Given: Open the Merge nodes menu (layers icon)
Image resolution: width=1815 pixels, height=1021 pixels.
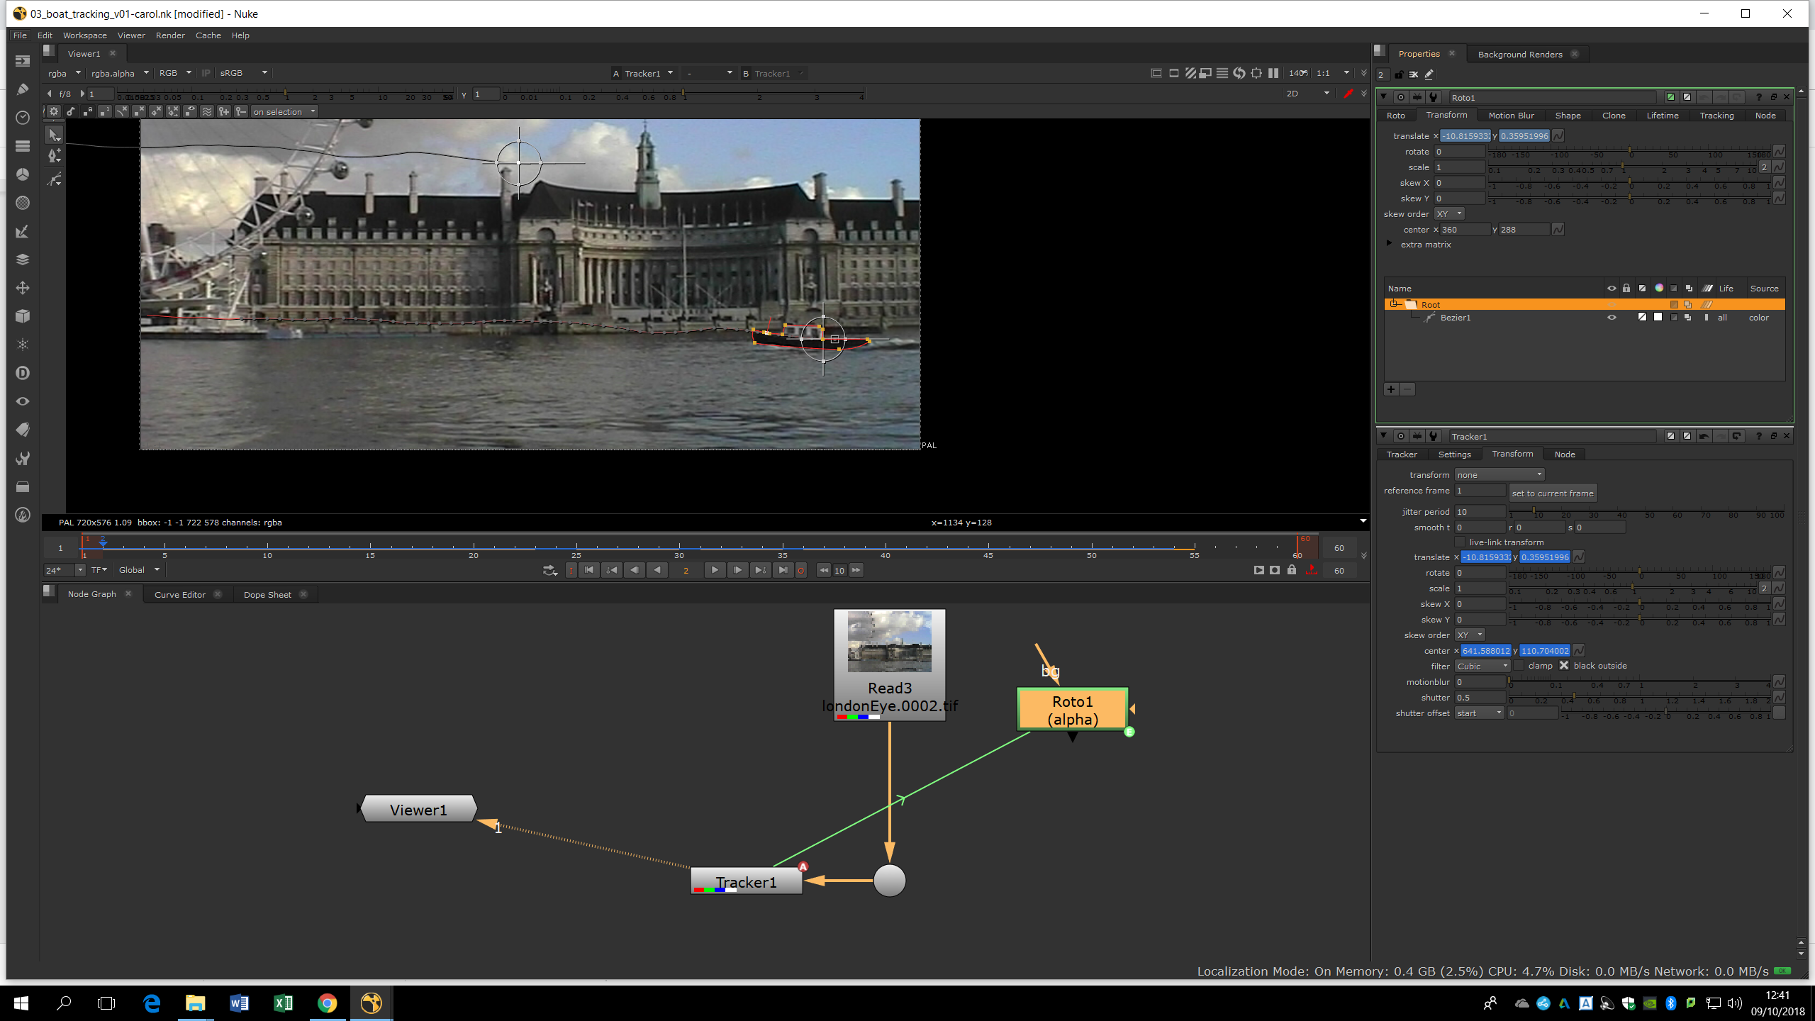Looking at the screenshot, I should (23, 260).
